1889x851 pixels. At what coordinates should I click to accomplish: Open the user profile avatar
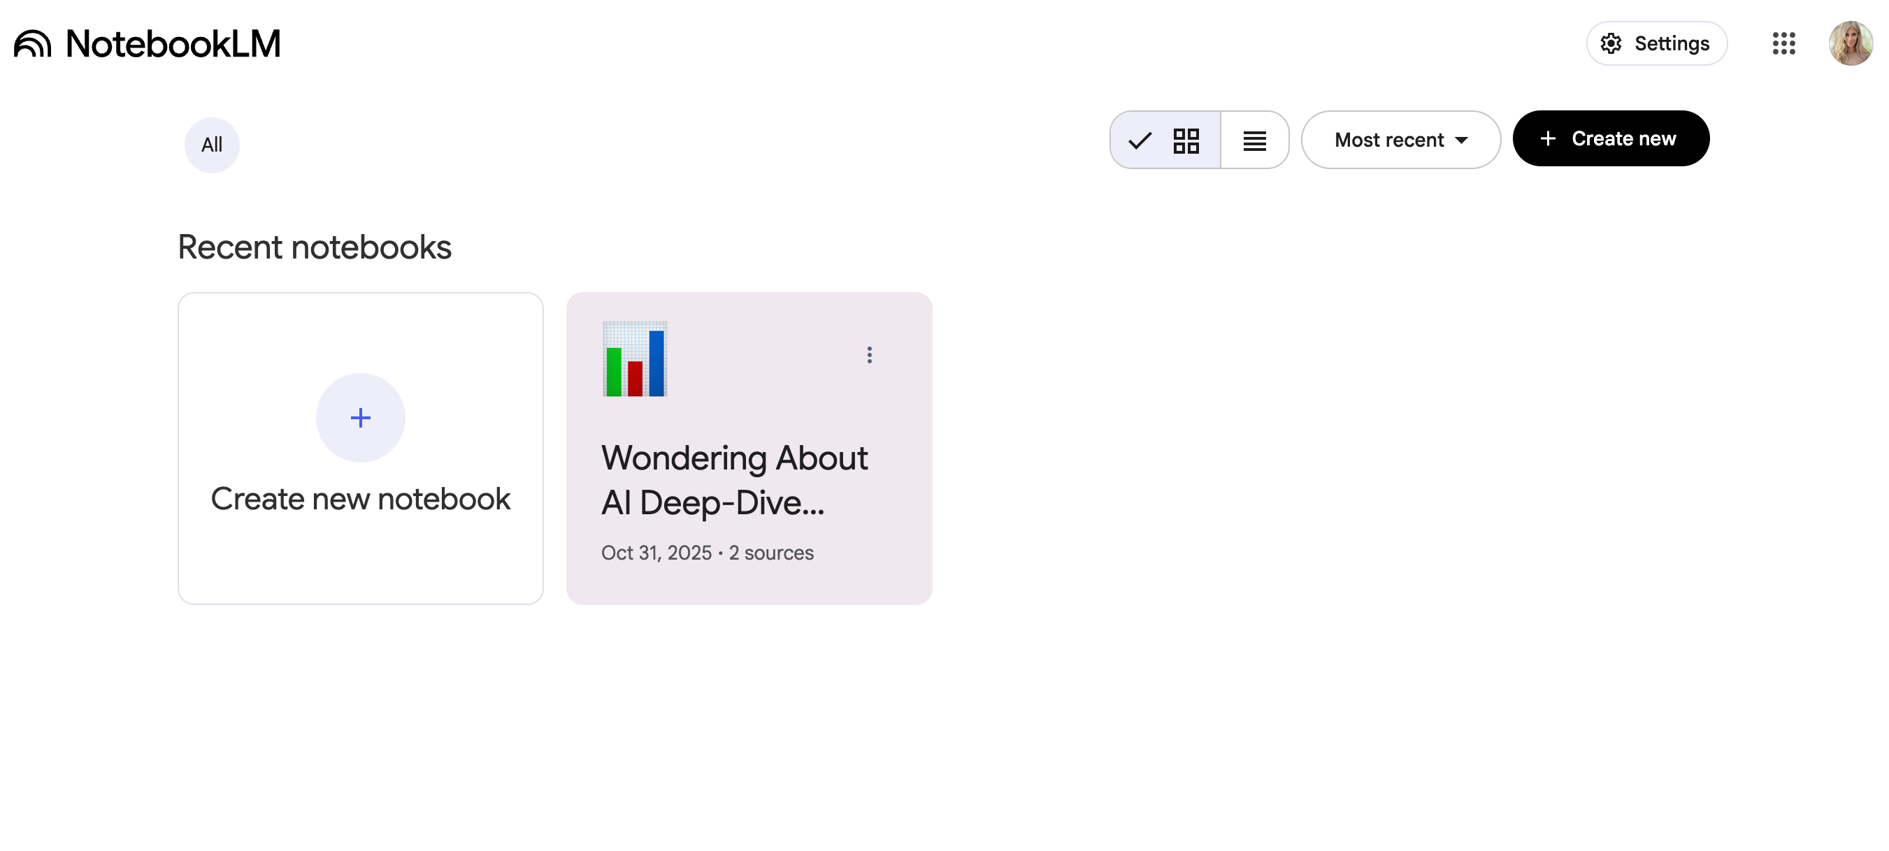1850,43
